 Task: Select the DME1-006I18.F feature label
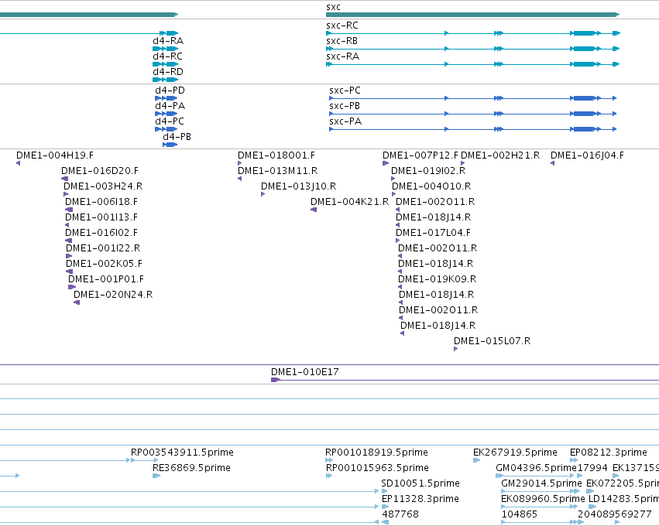click(101, 203)
